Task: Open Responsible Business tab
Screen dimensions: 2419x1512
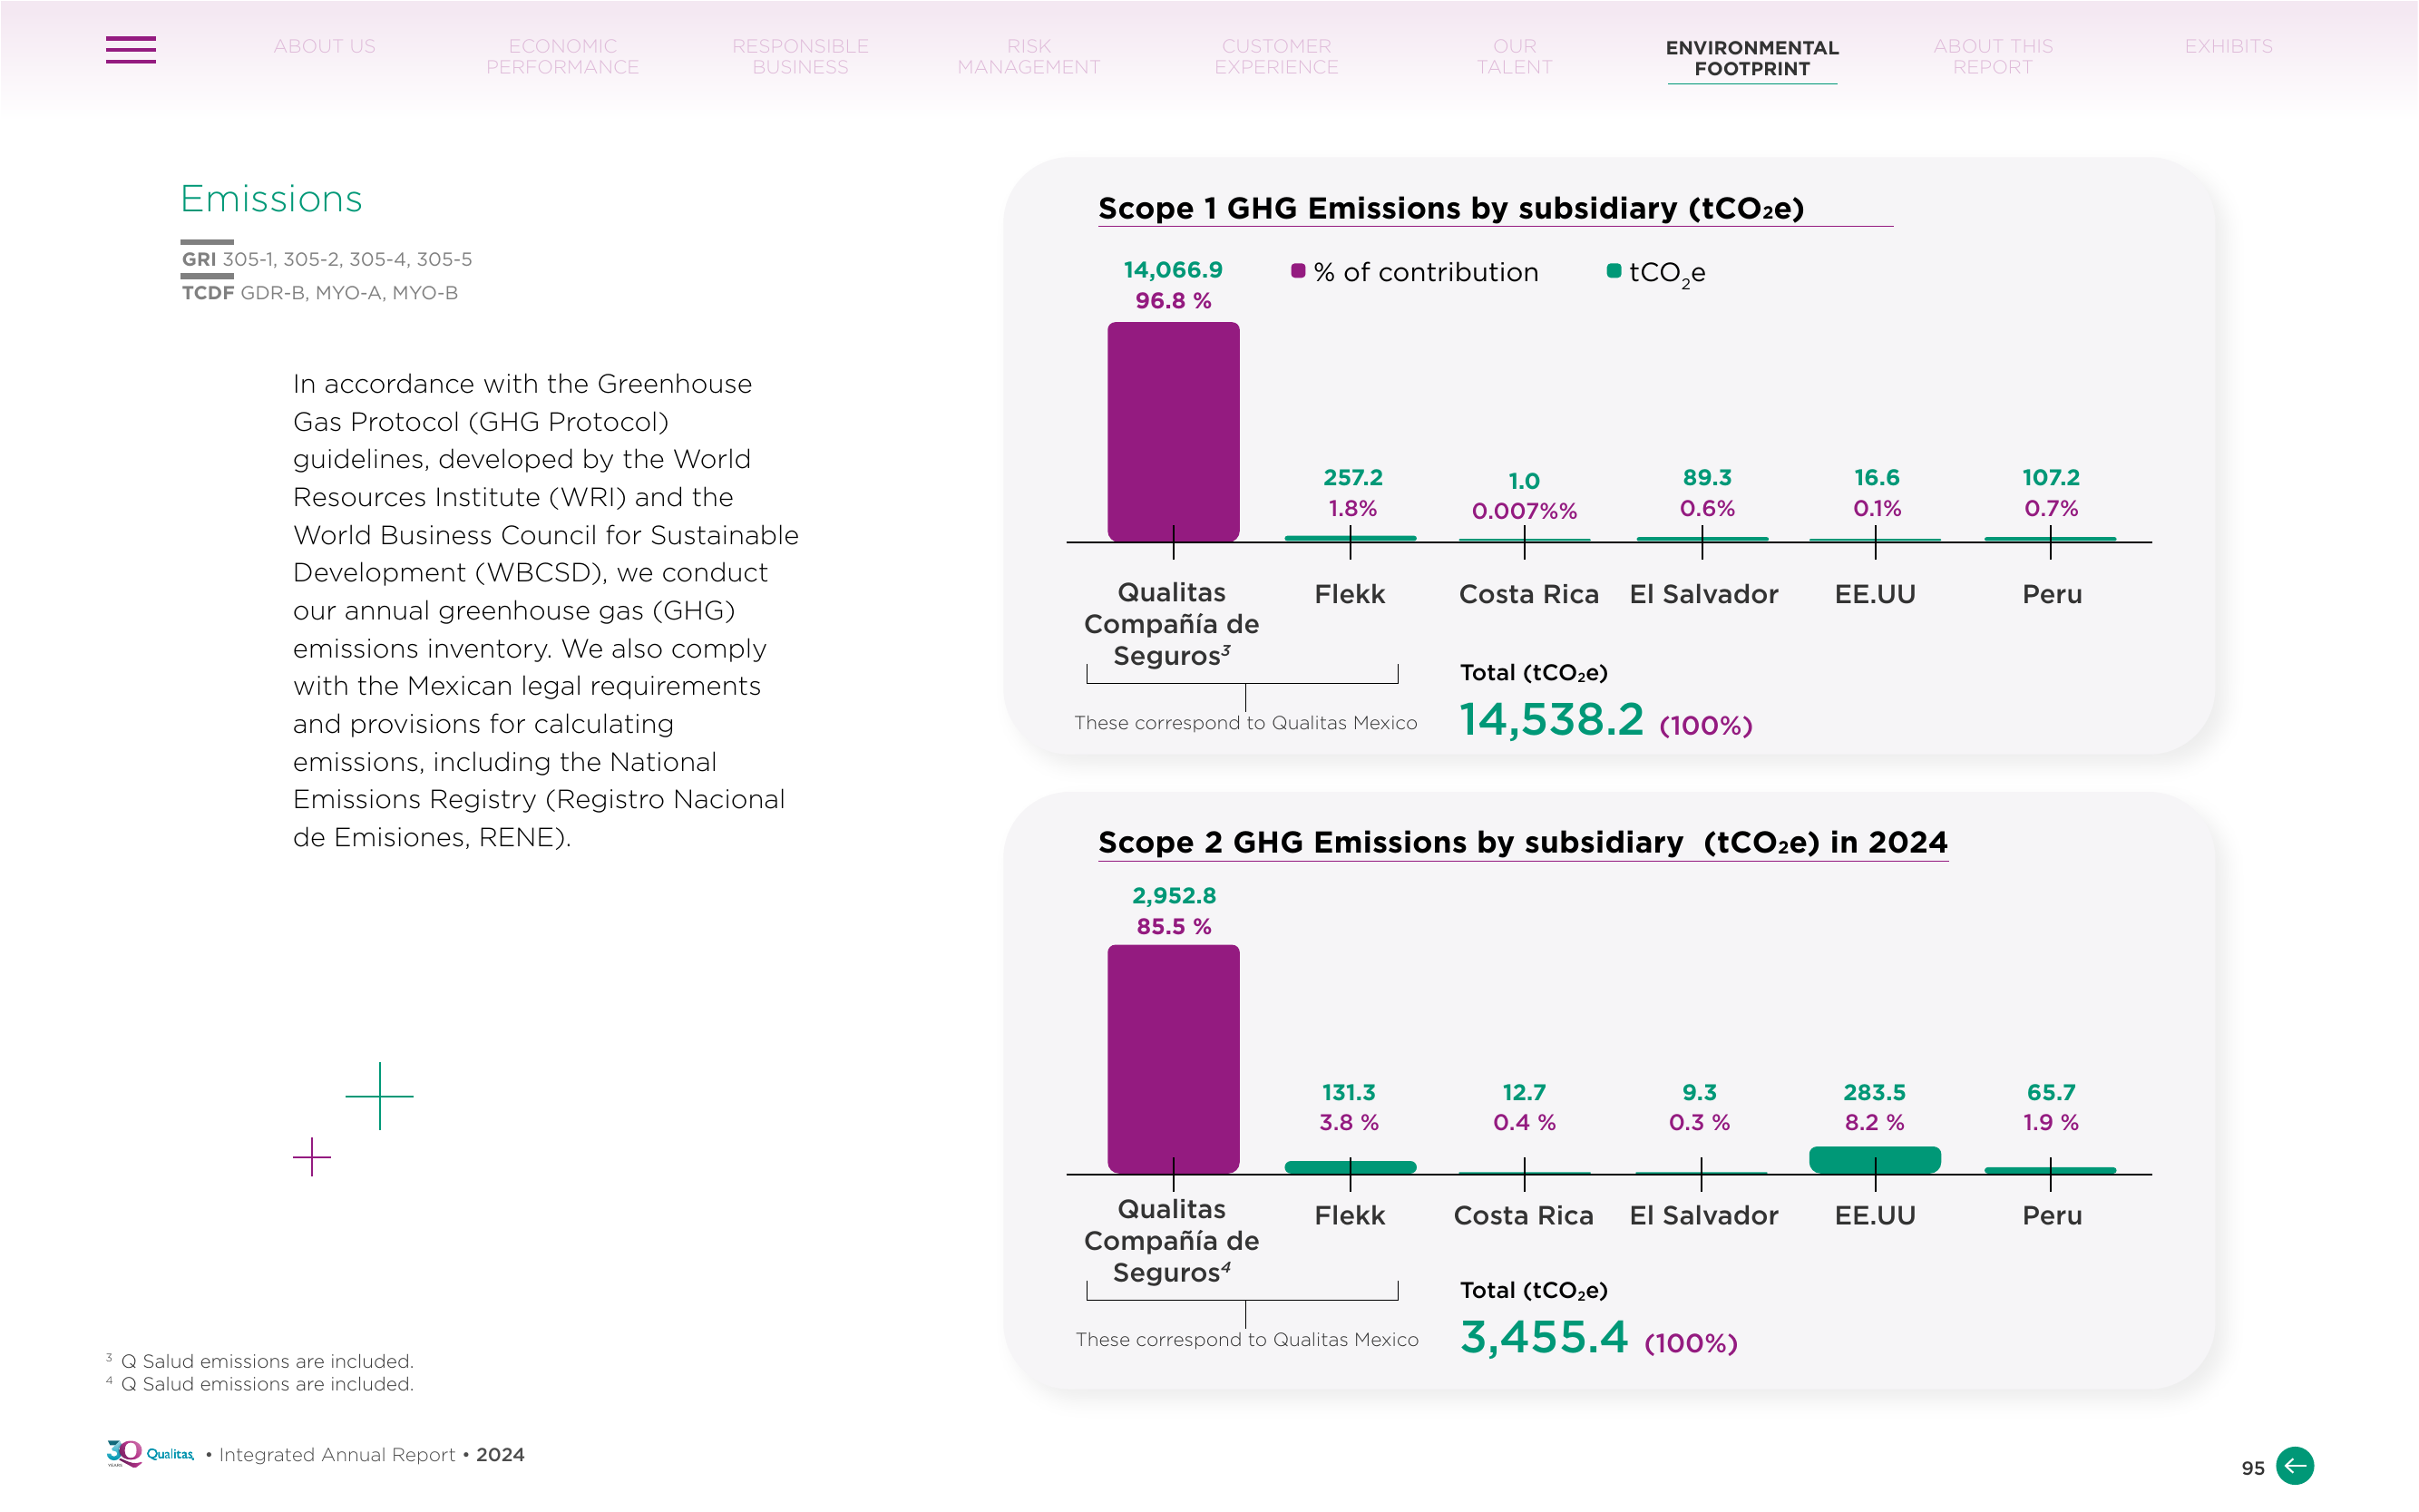Action: 800,57
